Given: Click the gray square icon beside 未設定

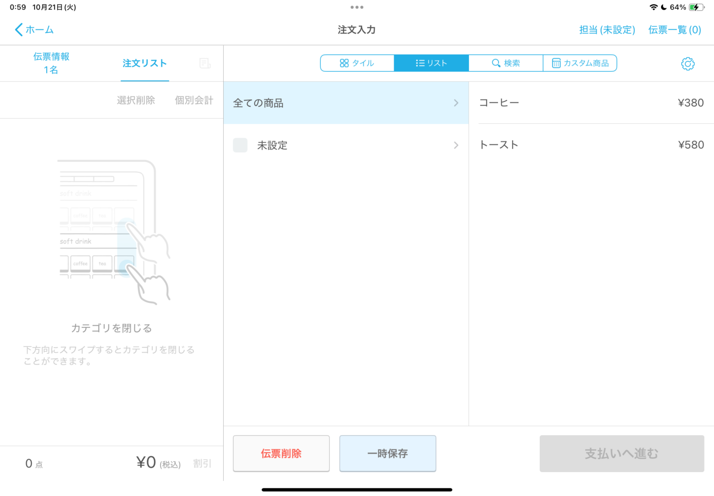Looking at the screenshot, I should [240, 145].
